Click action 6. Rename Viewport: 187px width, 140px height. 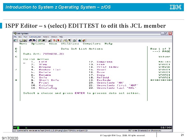(x=41, y=75)
